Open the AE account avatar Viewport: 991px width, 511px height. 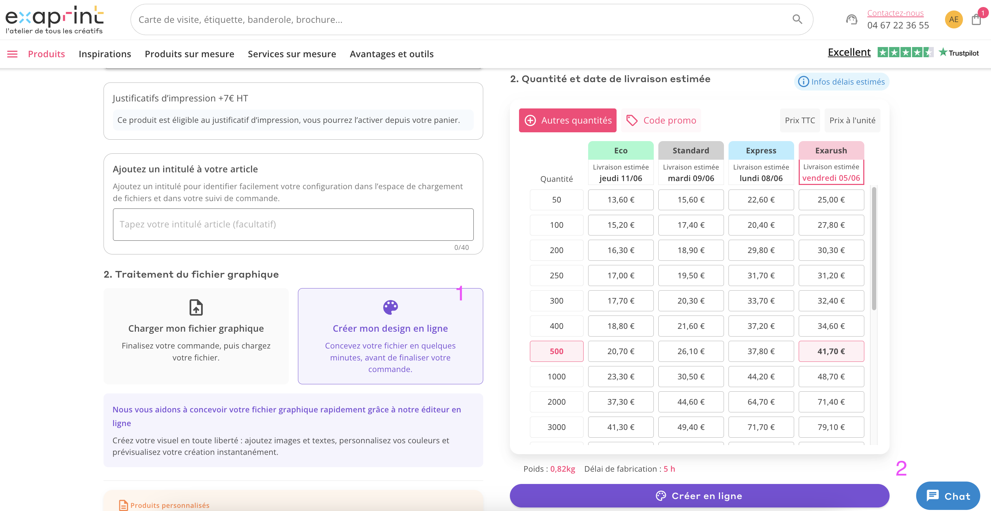click(953, 19)
